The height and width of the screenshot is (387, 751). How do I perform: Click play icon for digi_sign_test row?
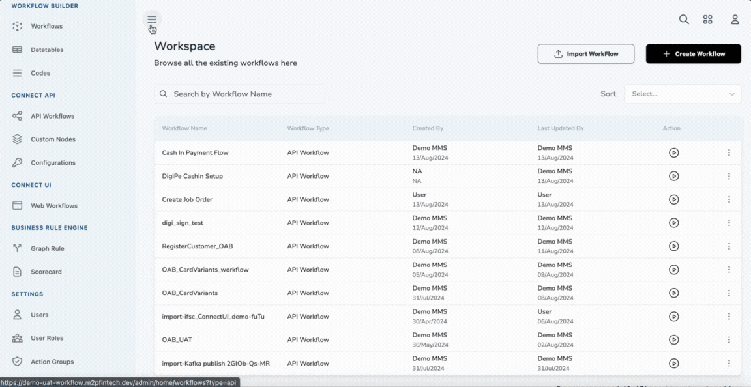point(673,223)
